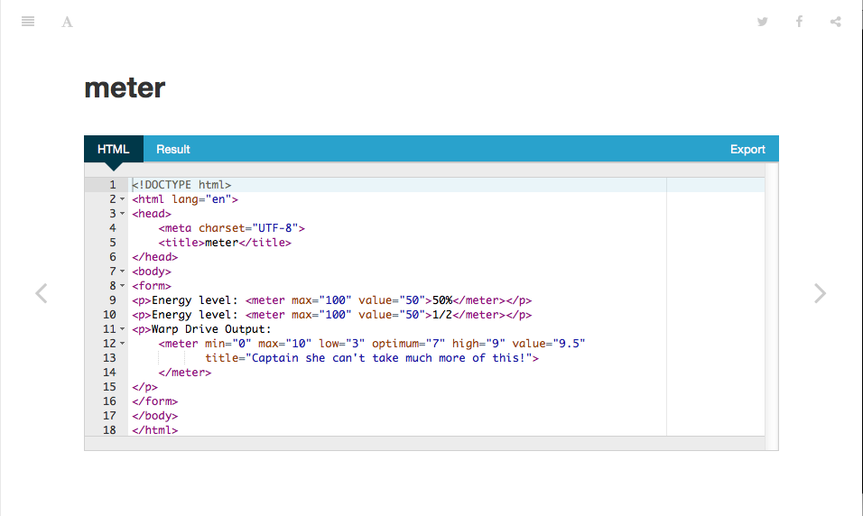This screenshot has width=863, height=516.
Task: Open the font settings 'A' icon
Action: tap(67, 22)
